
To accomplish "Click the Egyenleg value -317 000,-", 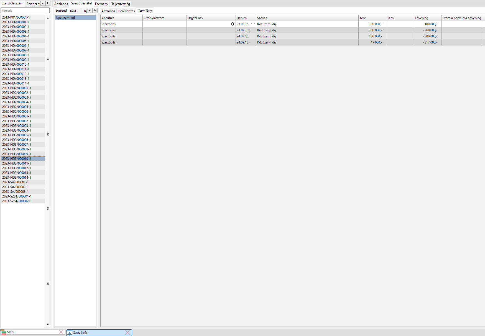I will click(430, 42).
